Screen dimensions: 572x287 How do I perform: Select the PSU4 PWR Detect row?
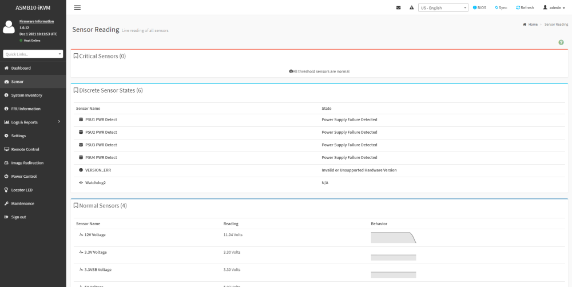tap(319, 158)
